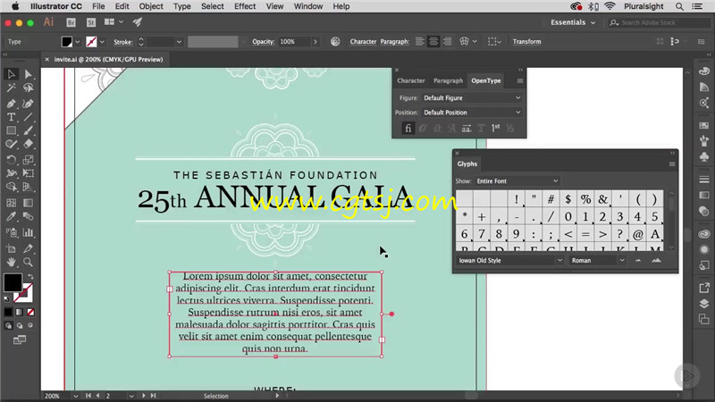This screenshot has height=402, width=715.
Task: Select the Direct Selection tool
Action: 28,74
